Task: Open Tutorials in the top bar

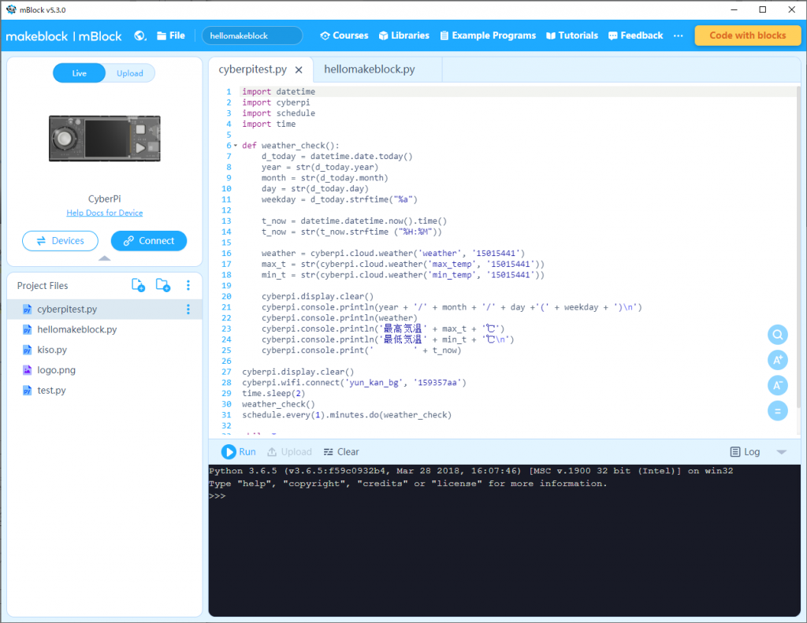Action: (x=572, y=35)
